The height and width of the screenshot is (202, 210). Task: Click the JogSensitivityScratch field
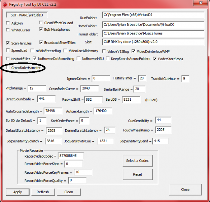click(x=53, y=141)
